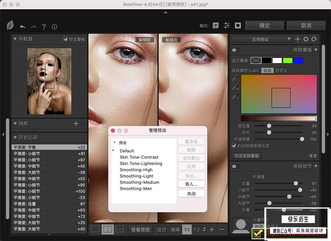Viewport: 331px width, 241px height.
Task: Open the zoom ratio stepper
Action: click(204, 229)
